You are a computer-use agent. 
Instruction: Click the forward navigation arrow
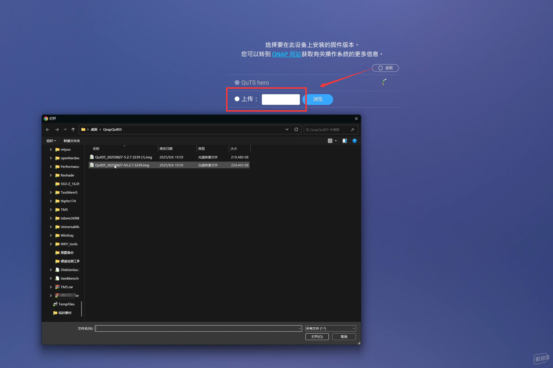[x=57, y=130]
